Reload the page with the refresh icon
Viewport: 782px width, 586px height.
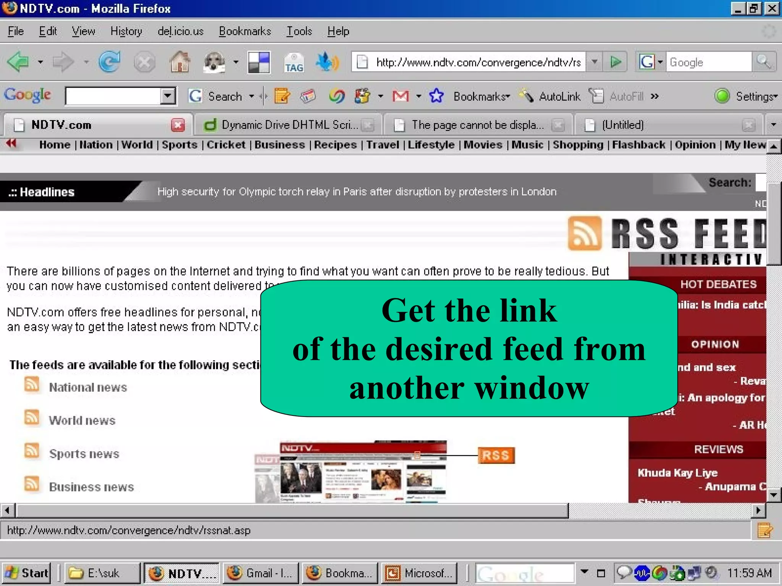[109, 62]
